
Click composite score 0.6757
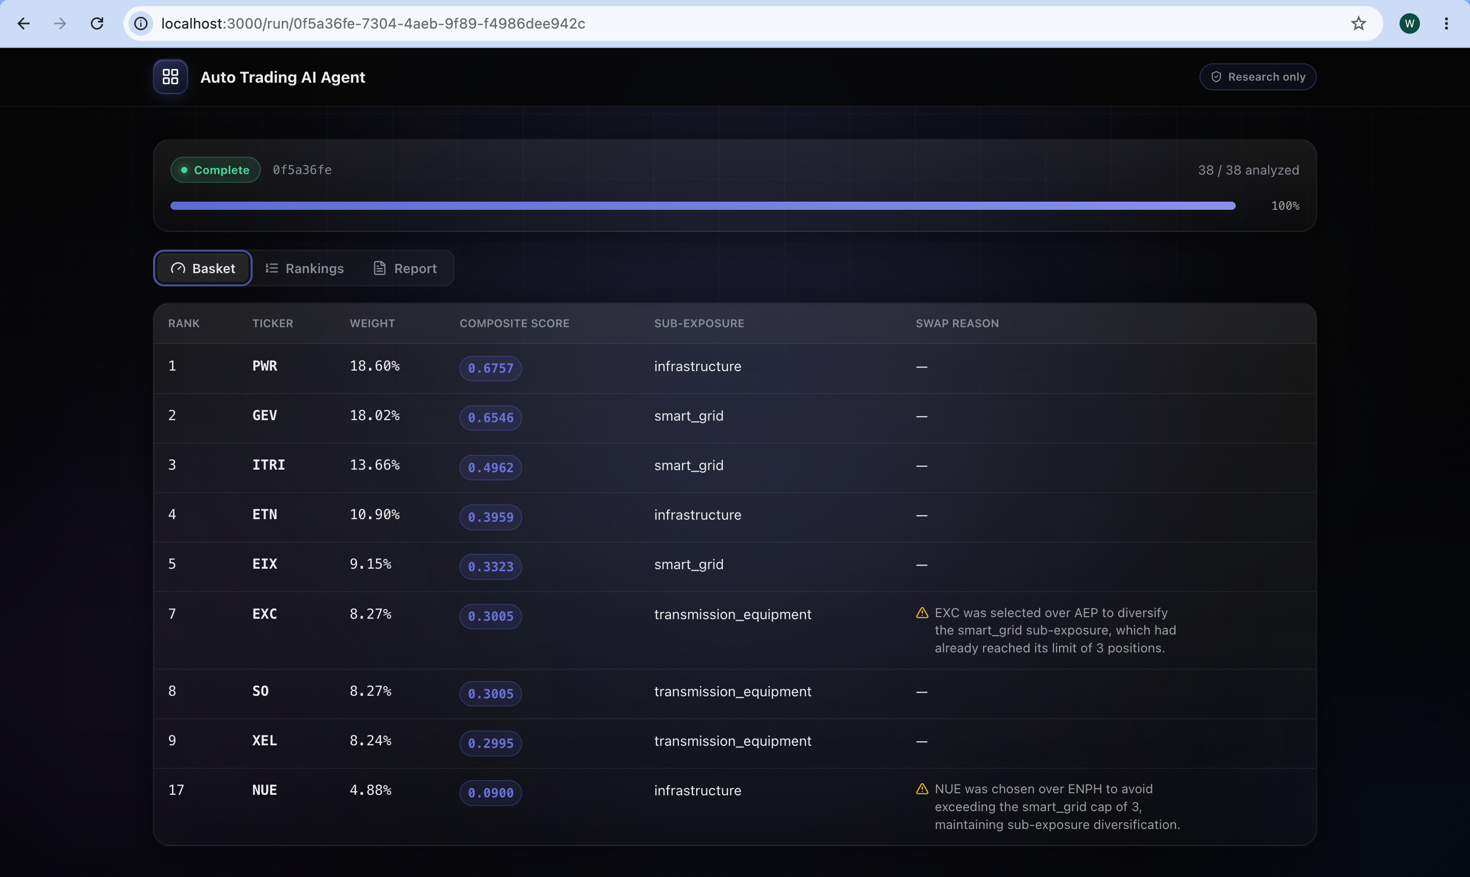(491, 368)
